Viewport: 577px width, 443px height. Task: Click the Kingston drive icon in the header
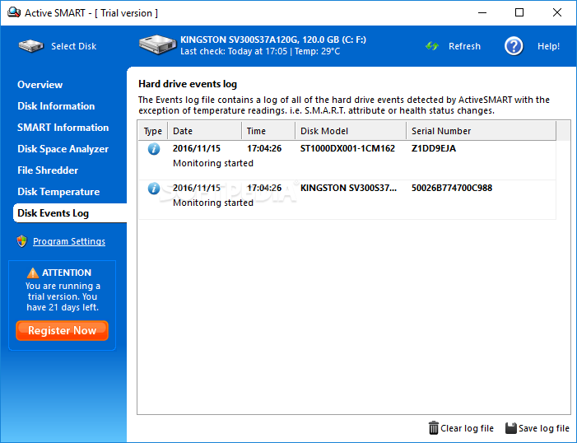tap(157, 44)
